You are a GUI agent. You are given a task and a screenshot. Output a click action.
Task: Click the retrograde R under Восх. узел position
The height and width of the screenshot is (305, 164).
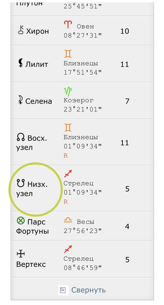pos(66,156)
